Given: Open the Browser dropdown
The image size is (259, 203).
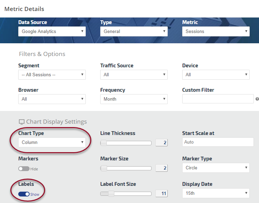Looking at the screenshot, I should 52,99.
